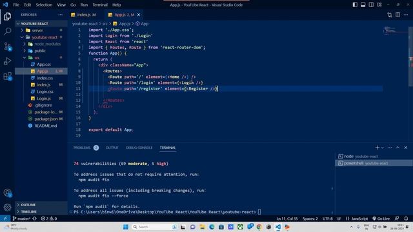Select the powershell terminal instance
The height and width of the screenshot is (232, 413).
374,163
